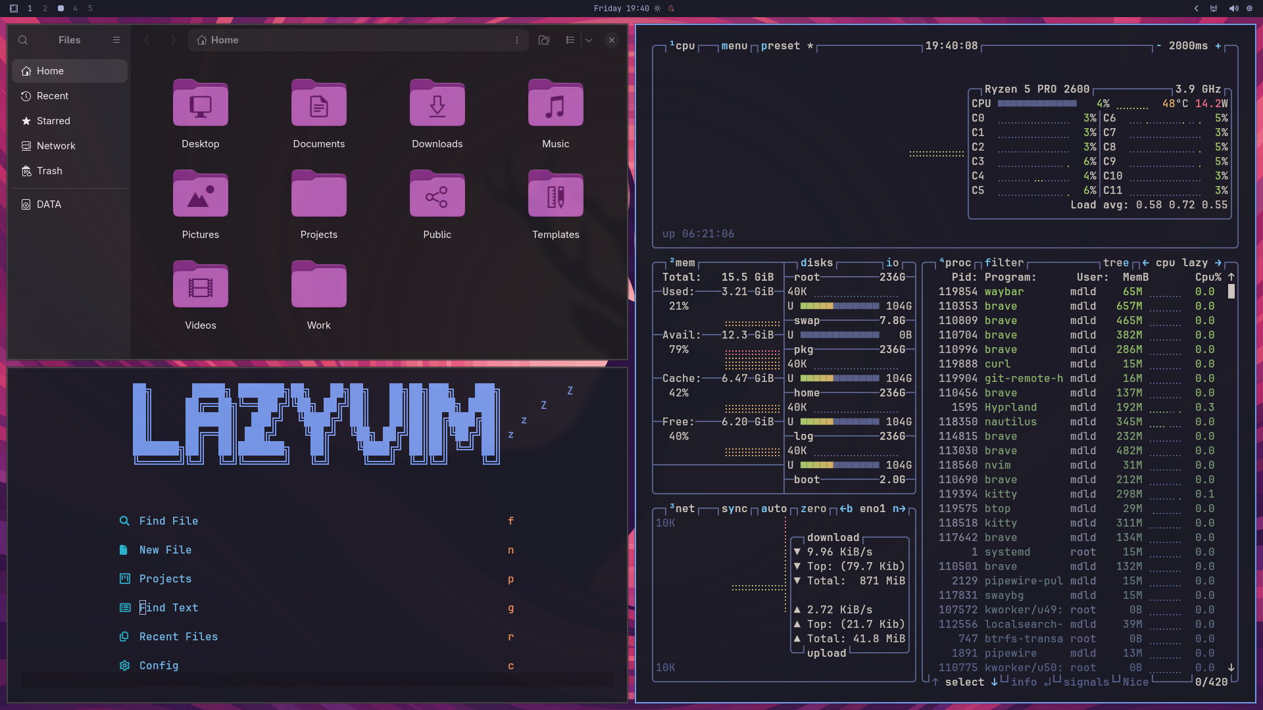The image size is (1263, 710).
Task: Toggle the btop proc box header
Action: (x=955, y=262)
